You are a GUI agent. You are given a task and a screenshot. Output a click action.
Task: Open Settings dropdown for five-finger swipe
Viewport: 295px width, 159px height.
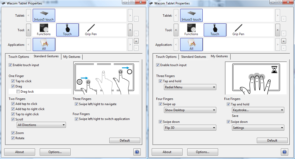click(258, 128)
